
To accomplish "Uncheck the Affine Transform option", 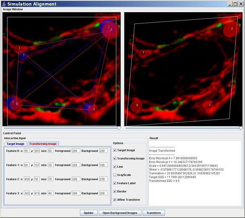I will (115, 200).
